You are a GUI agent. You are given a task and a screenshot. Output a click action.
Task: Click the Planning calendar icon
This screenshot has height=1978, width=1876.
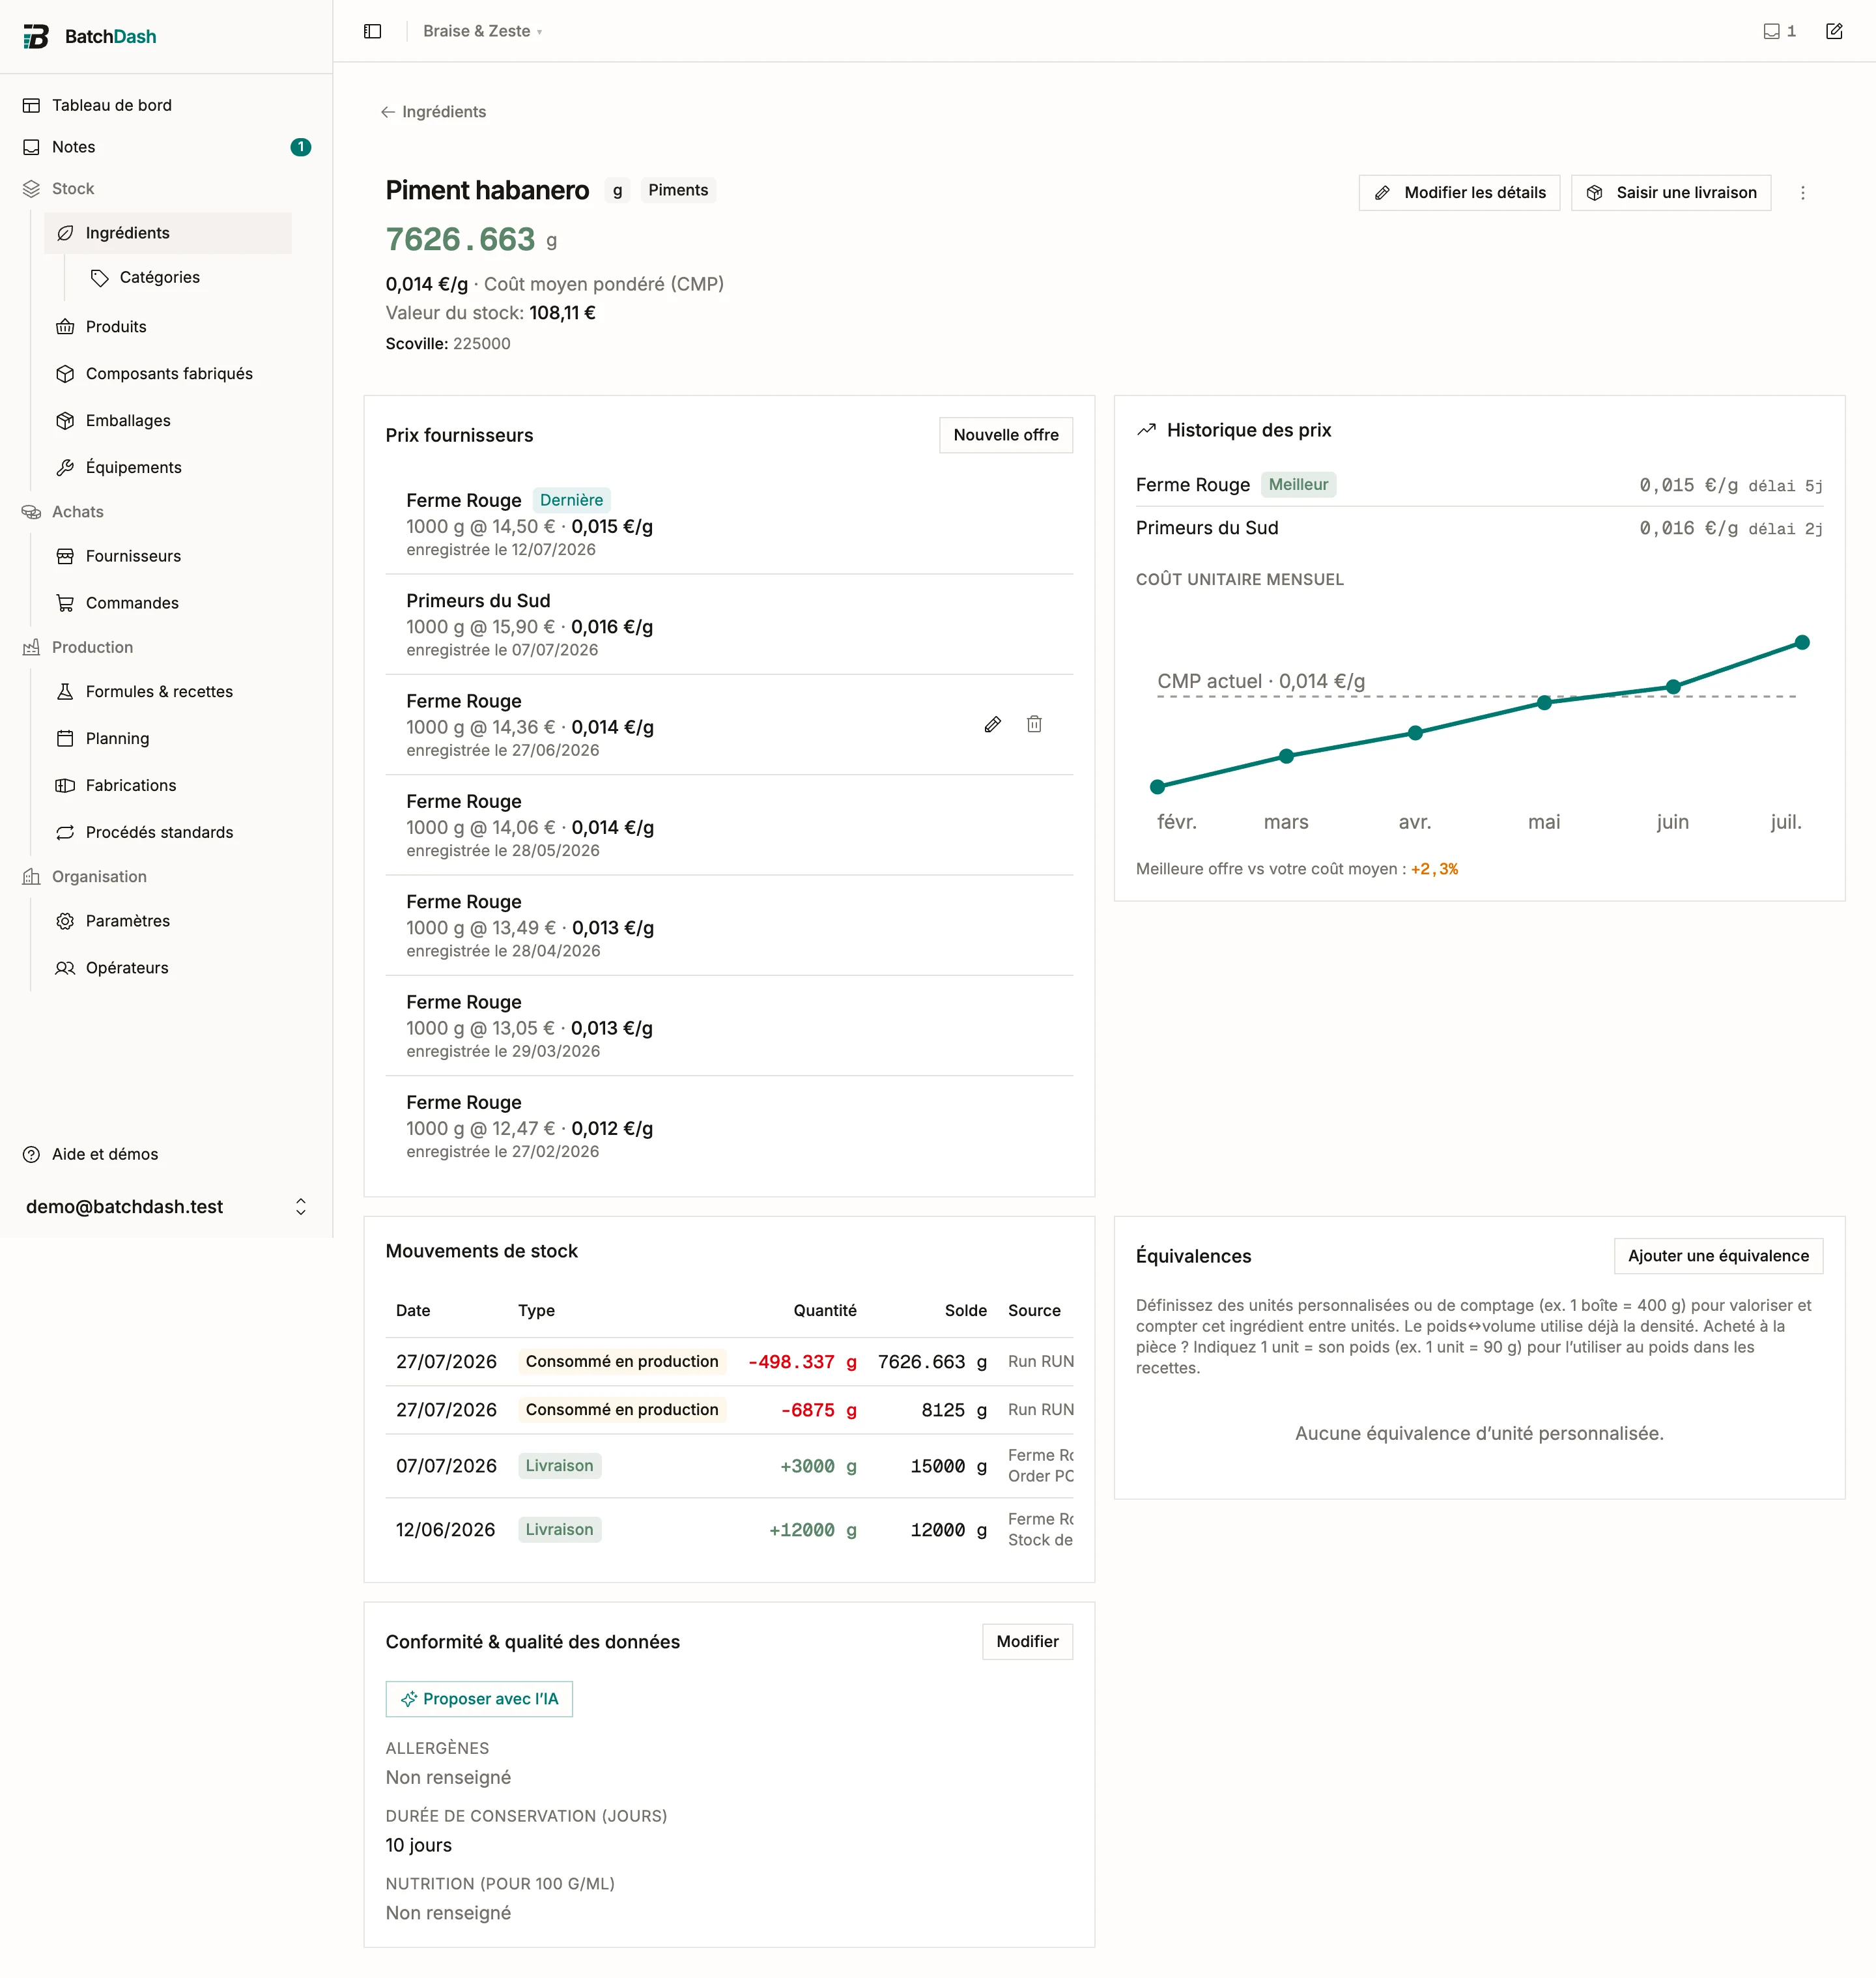pyautogui.click(x=65, y=739)
